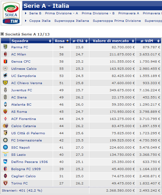Click the AC Milan club crest

pyautogui.click(x=5, y=54)
